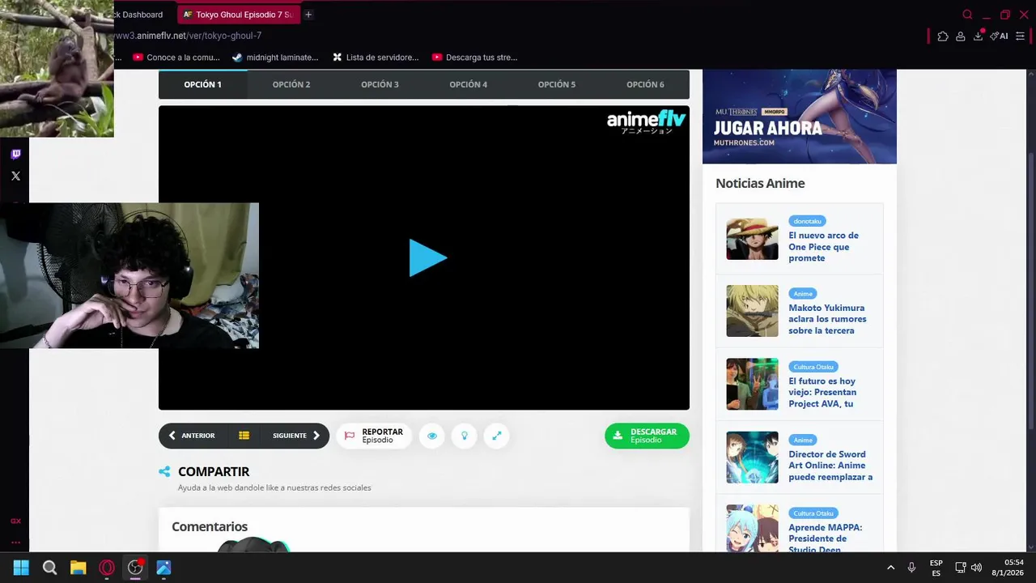Click the Opera tab search magnifier icon

[967, 15]
